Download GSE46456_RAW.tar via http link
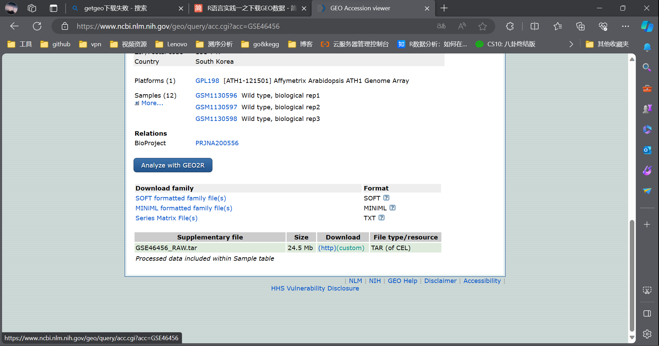 pyautogui.click(x=327, y=248)
